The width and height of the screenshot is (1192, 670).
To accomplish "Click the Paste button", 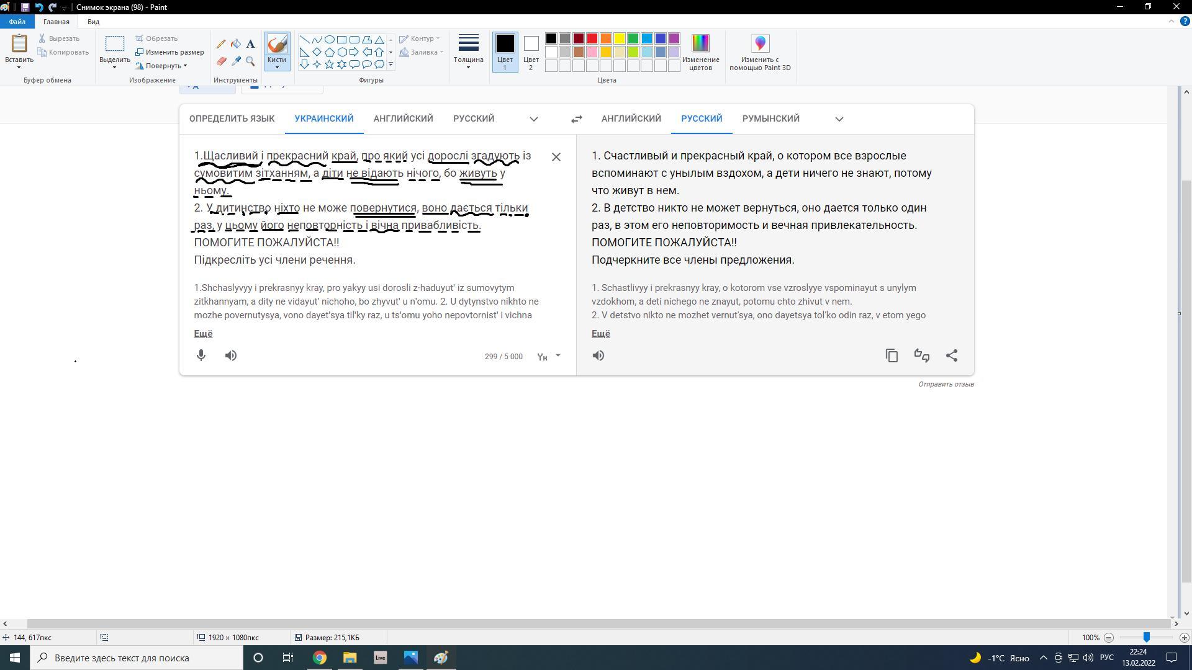I will 19,43.
